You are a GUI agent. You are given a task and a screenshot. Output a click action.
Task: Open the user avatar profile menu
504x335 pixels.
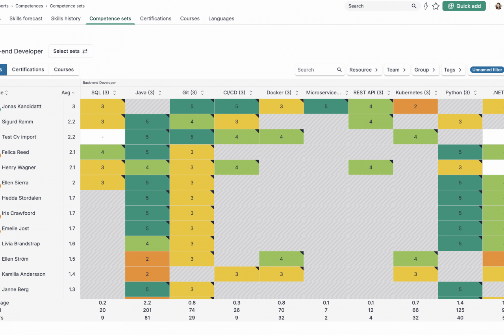[498, 6]
